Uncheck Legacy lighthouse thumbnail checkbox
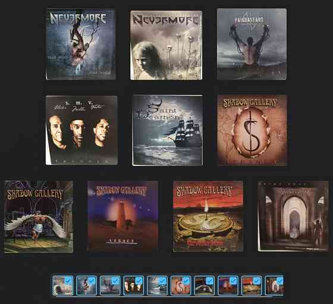Screen dimensions: 333x304 233,280
